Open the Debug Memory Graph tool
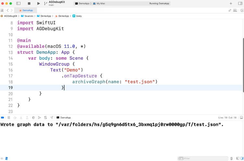The height and width of the screenshot is (161, 244). click(x=39, y=117)
